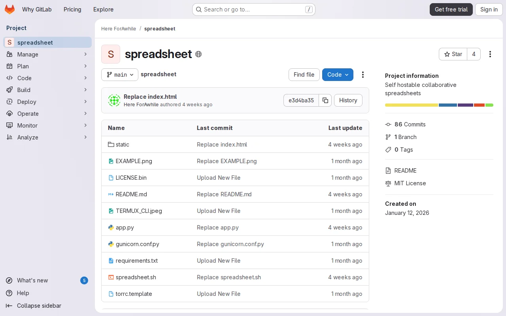Expand the Analyze sidebar section

[x=47, y=137]
